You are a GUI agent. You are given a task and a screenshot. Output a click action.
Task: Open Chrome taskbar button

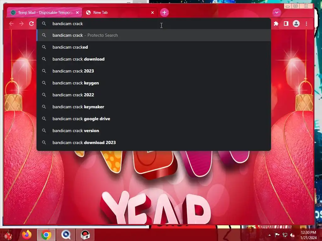46,235
